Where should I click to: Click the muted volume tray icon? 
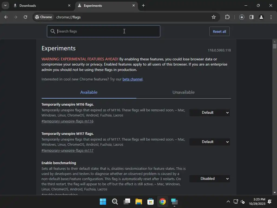243,201
